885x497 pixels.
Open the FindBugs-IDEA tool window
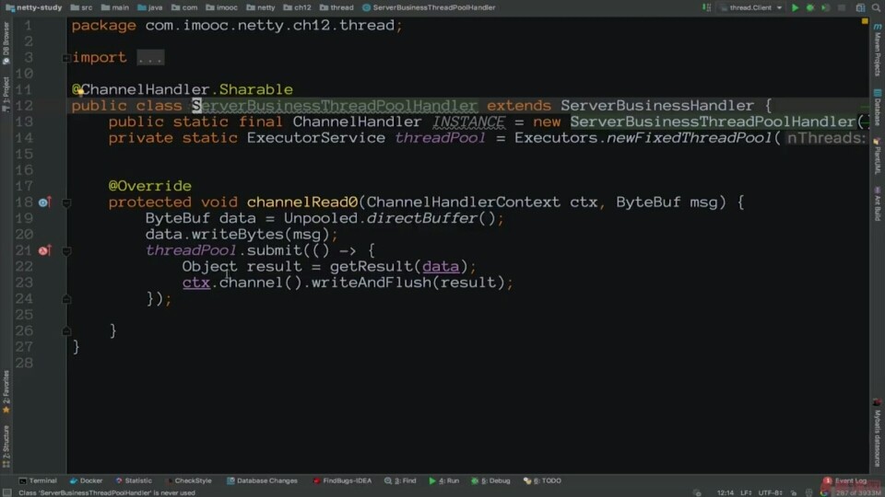343,480
